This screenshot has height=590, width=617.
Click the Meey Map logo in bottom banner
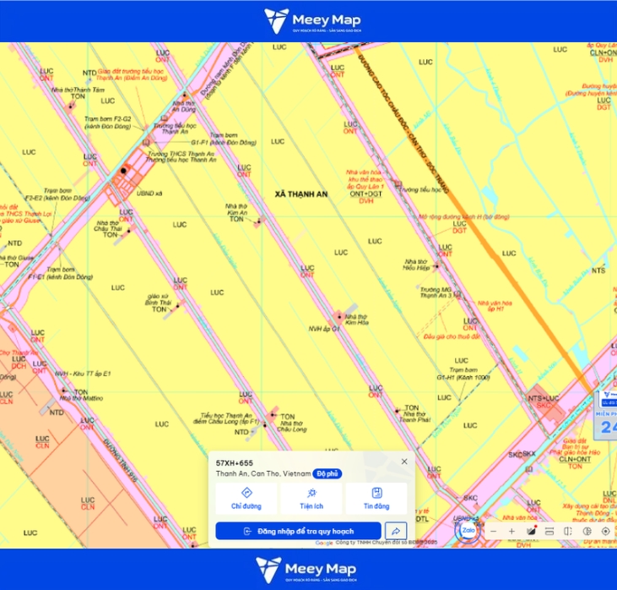(x=306, y=570)
